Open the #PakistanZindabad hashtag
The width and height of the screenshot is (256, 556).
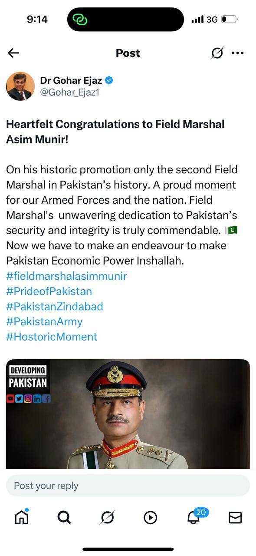pyautogui.click(x=55, y=306)
